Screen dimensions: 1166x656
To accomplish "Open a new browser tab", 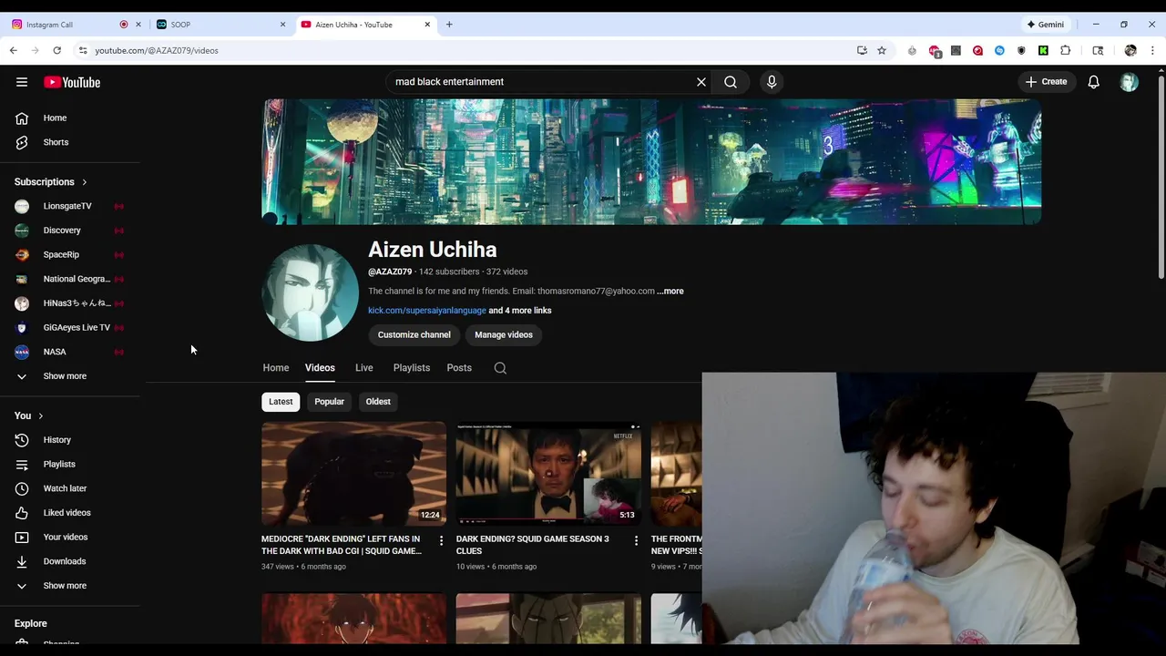I will 449,25.
